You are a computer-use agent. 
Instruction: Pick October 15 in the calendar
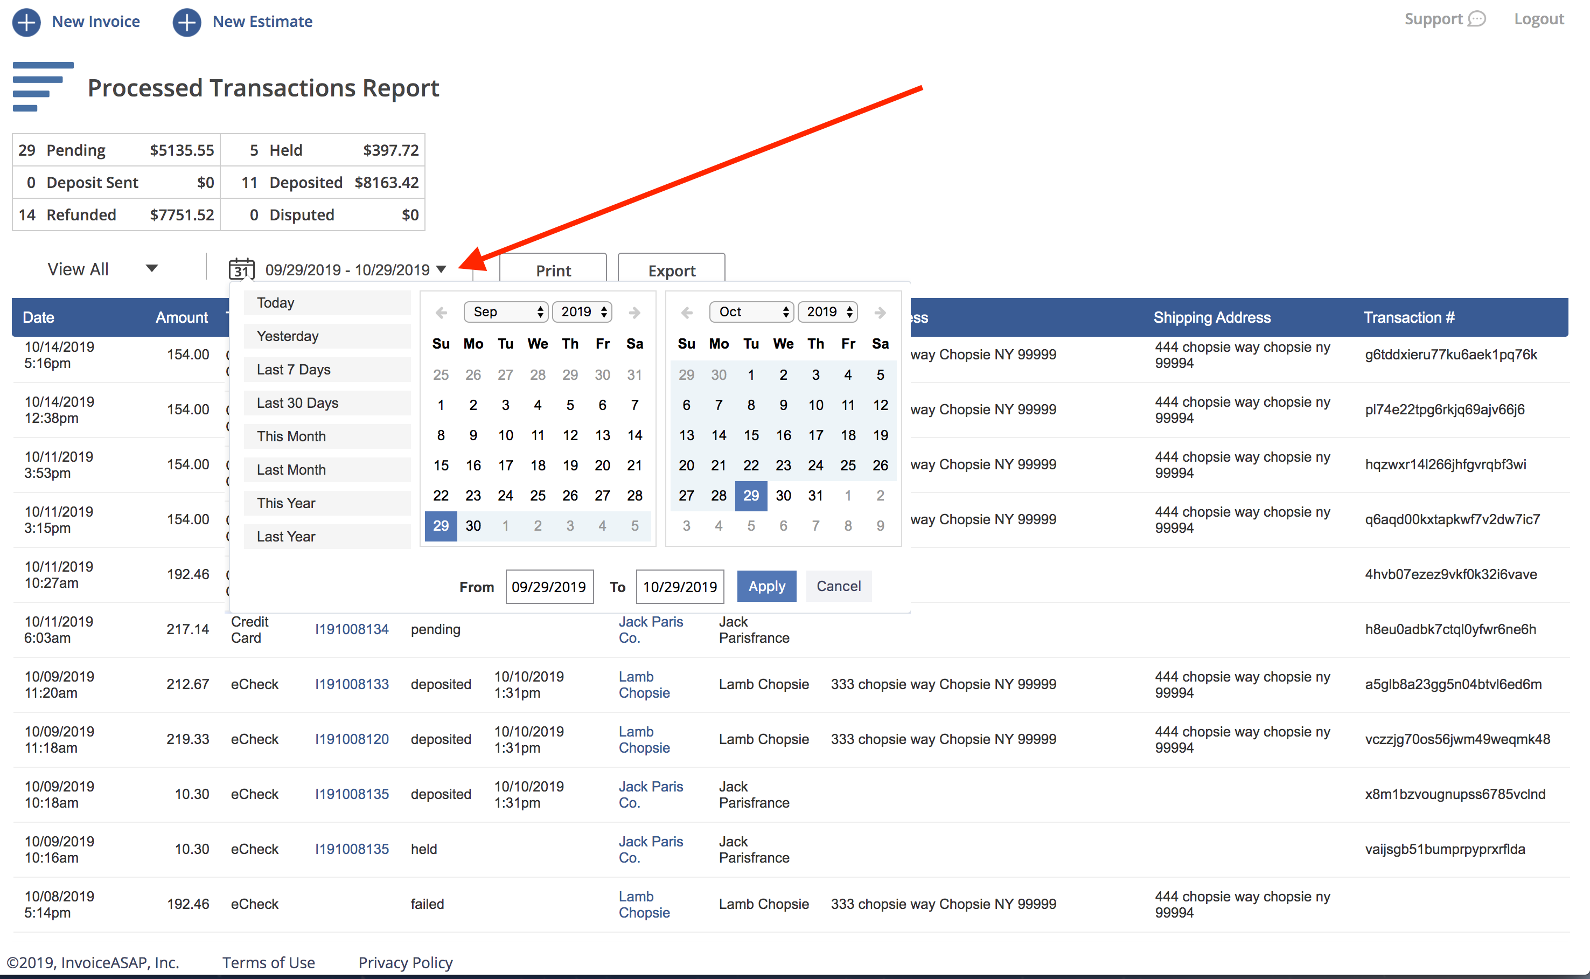click(x=751, y=435)
